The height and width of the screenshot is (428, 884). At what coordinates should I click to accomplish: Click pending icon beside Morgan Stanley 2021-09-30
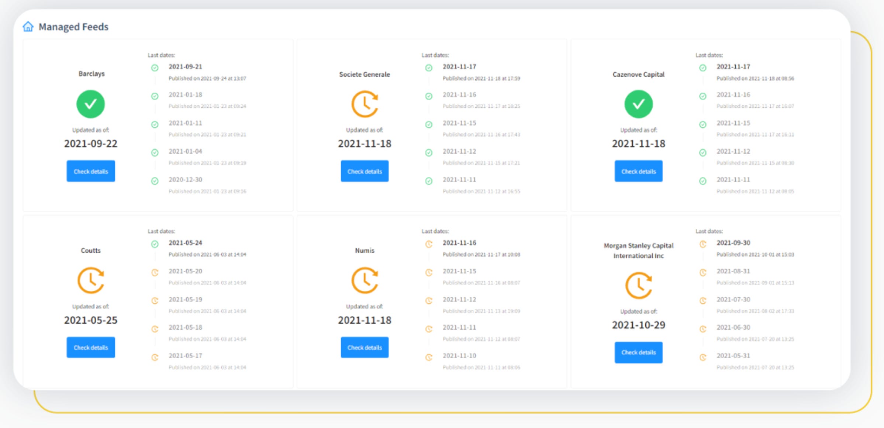tap(703, 244)
